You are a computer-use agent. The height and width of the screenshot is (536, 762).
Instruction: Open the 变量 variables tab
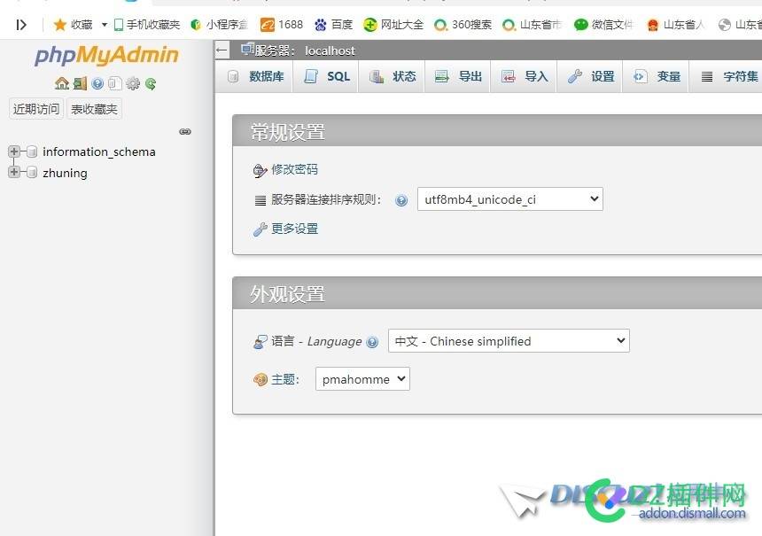656,76
